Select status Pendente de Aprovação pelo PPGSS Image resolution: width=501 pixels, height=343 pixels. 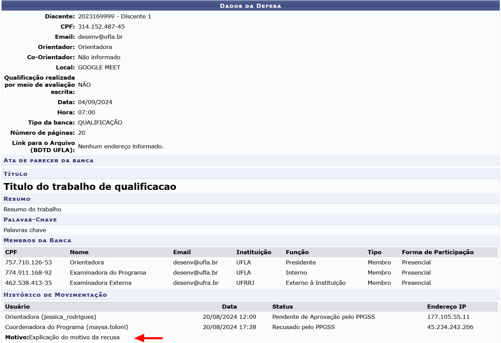[x=324, y=317]
